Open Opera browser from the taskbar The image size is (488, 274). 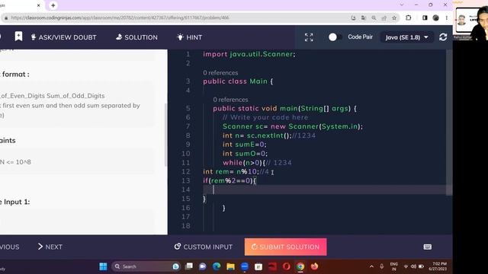pyautogui.click(x=287, y=266)
